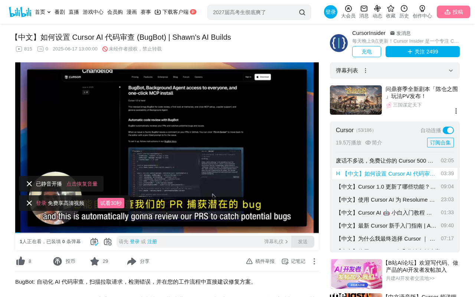Open 首页 dropdown in navigation

43,12
